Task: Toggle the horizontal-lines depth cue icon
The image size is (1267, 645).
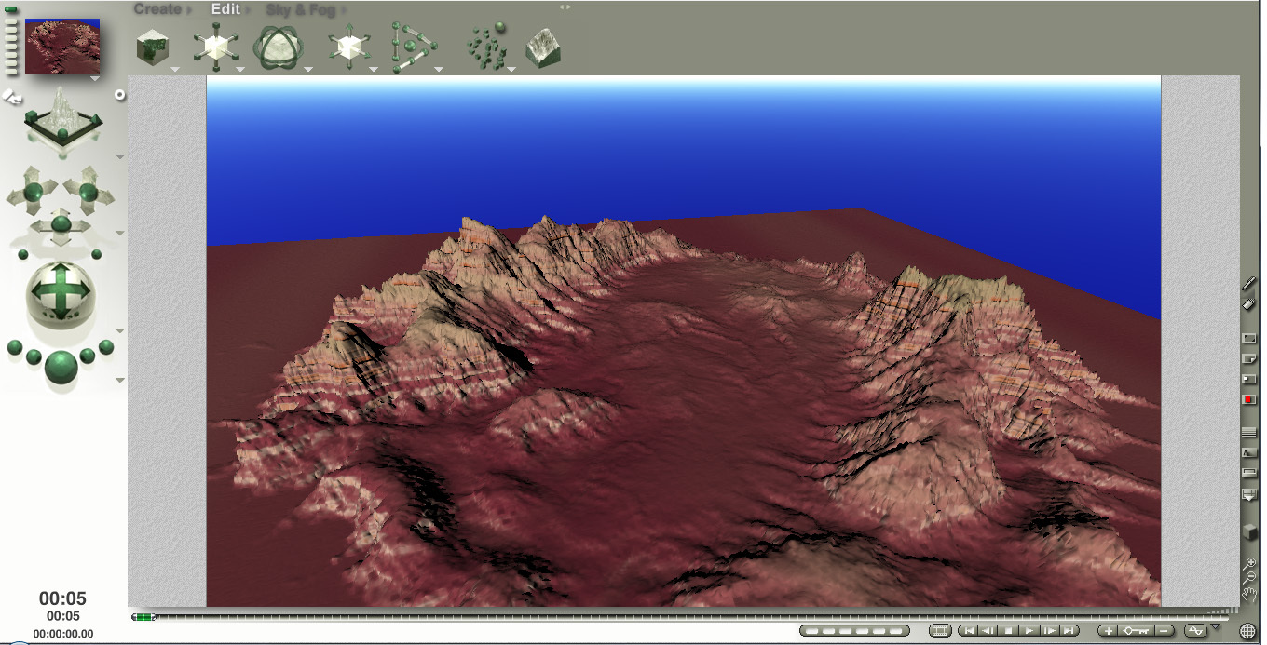Action: coord(1249,432)
